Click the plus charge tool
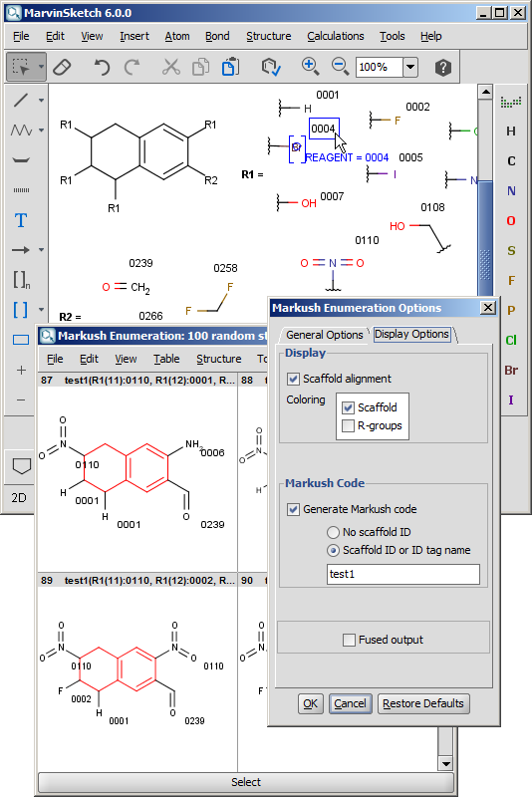Image resolution: width=532 pixels, height=797 pixels. click(21, 370)
